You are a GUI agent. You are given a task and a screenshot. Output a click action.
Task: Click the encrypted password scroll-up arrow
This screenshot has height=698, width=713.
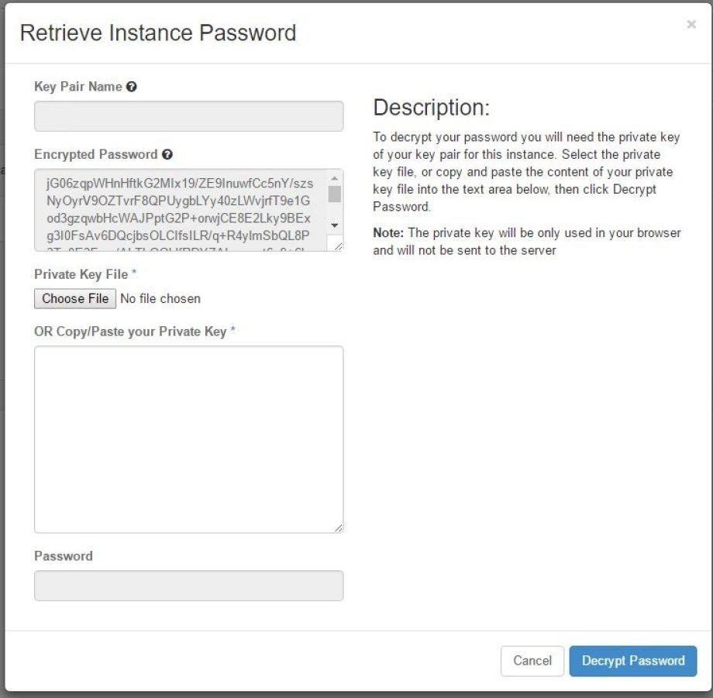[335, 178]
